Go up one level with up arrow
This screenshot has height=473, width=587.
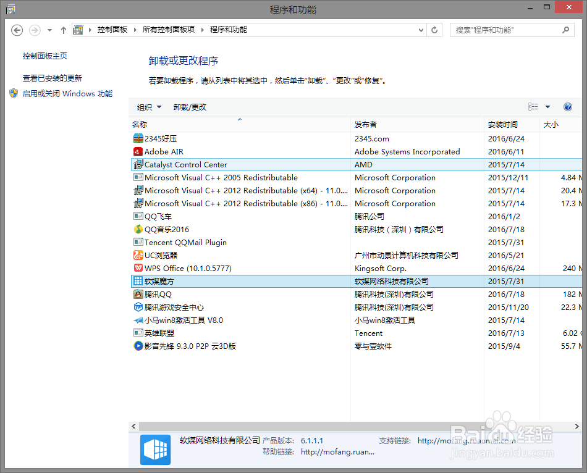click(x=64, y=30)
